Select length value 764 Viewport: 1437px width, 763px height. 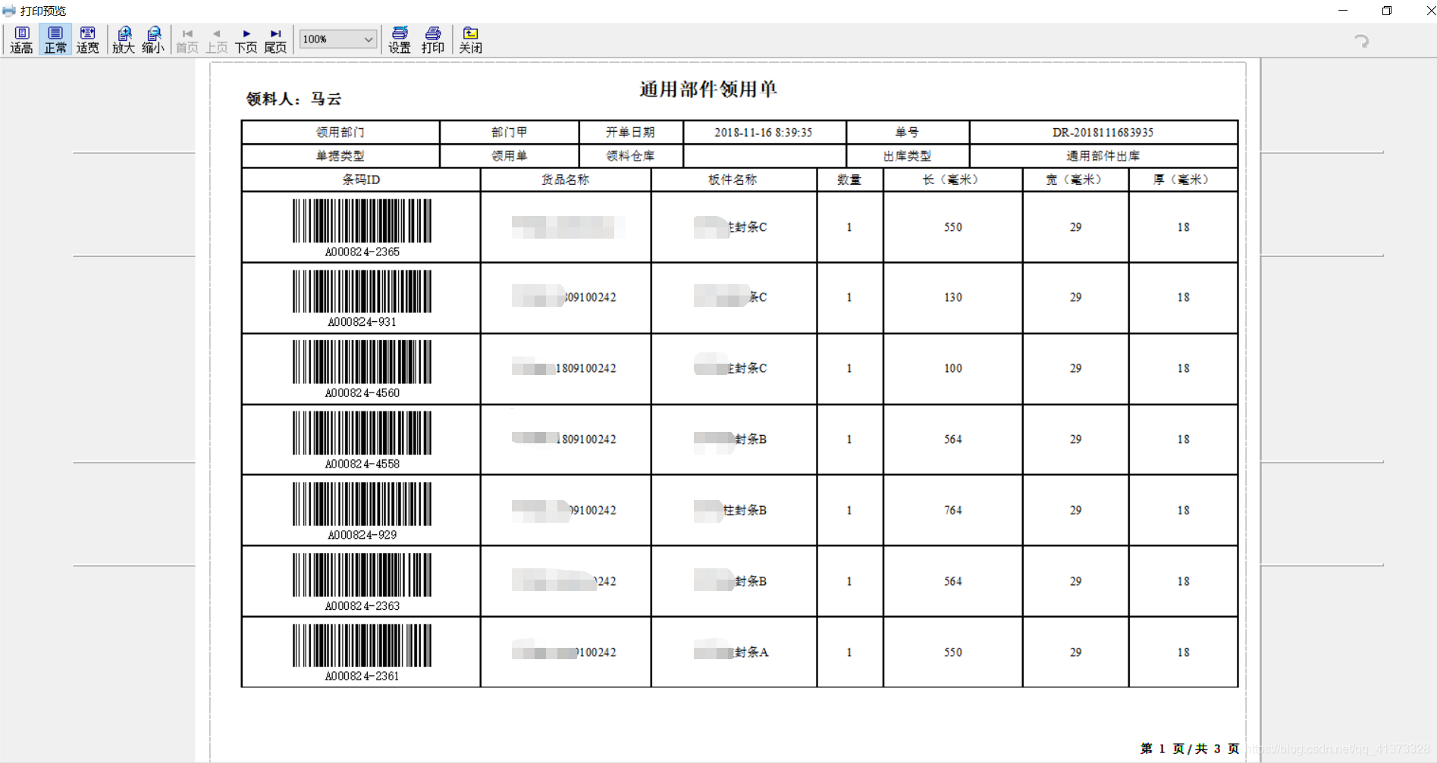953,510
